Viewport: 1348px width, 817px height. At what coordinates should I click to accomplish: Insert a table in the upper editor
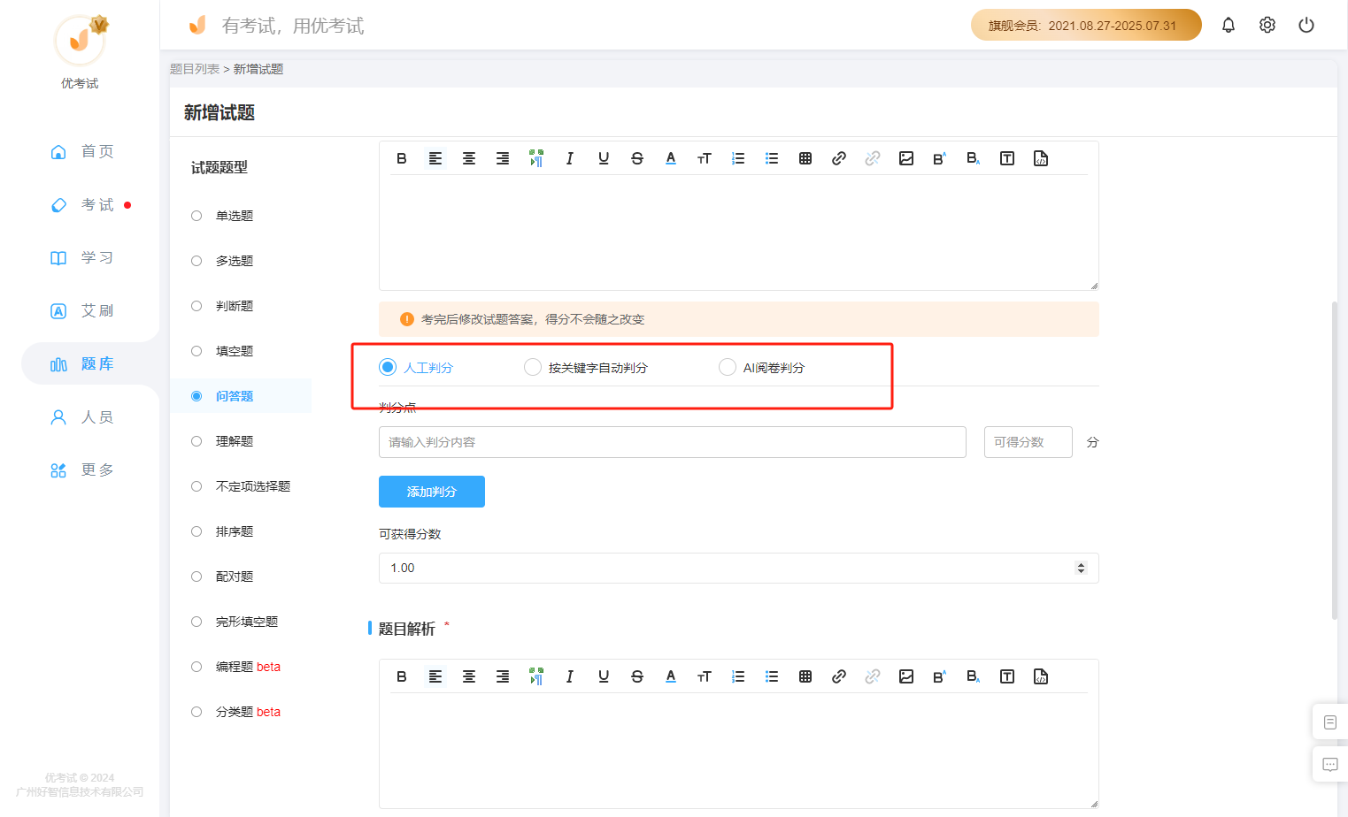point(805,158)
